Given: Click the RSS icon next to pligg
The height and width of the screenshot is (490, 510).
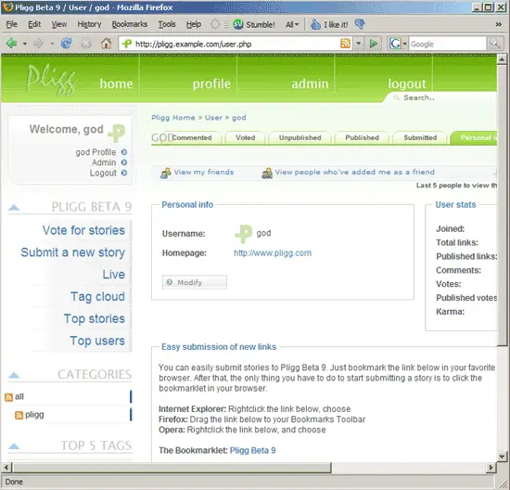Looking at the screenshot, I should pos(19,416).
